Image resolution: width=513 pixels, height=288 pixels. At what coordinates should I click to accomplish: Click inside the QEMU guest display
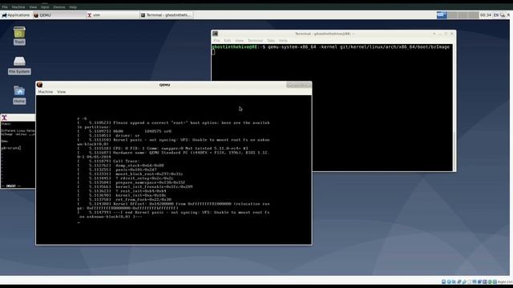click(x=173, y=170)
